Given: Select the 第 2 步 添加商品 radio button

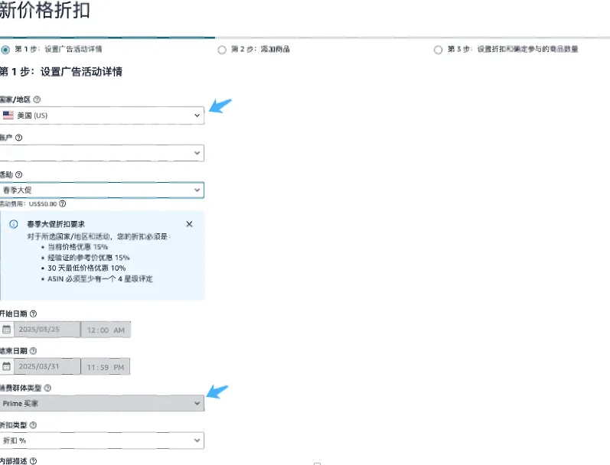Looking at the screenshot, I should tap(222, 50).
